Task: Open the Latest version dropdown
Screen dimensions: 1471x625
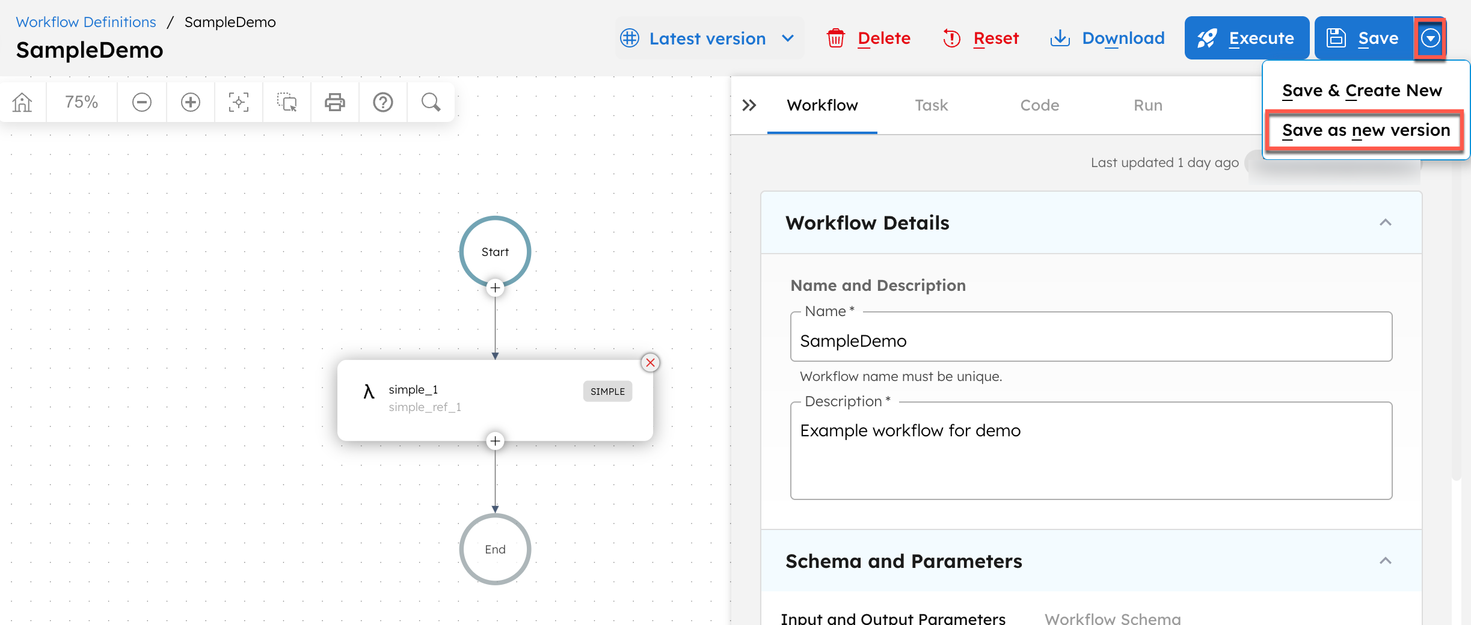Action: 708,38
